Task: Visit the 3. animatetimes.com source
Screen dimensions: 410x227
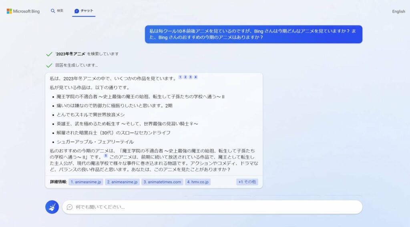Action: pyautogui.click(x=162, y=182)
